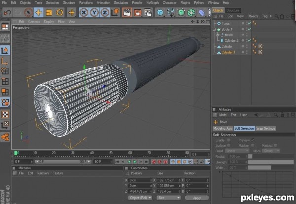Expand the Boole child object
296x204 pixels.
pos(217,35)
